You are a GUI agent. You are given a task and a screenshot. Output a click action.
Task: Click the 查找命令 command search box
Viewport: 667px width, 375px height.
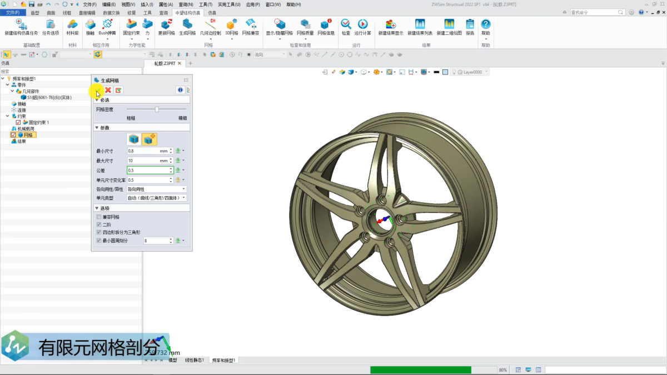click(598, 12)
